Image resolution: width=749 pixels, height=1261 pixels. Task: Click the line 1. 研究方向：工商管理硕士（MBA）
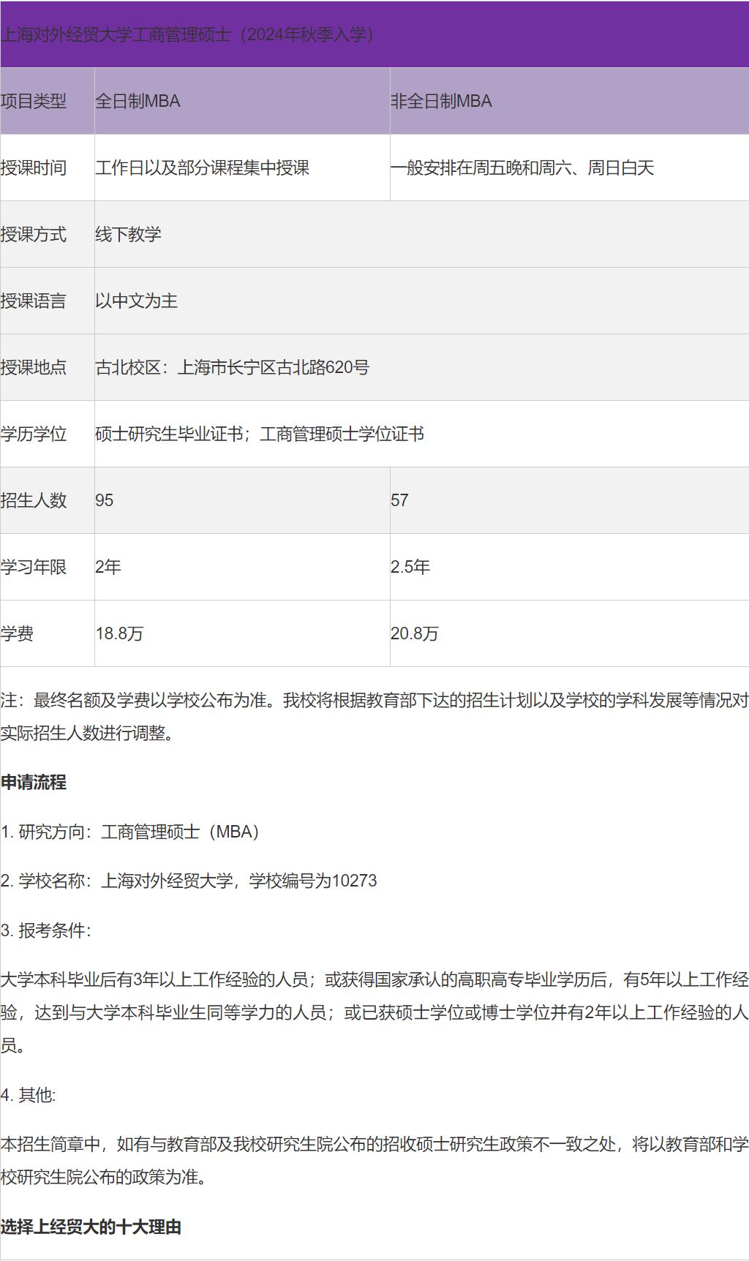click(130, 832)
